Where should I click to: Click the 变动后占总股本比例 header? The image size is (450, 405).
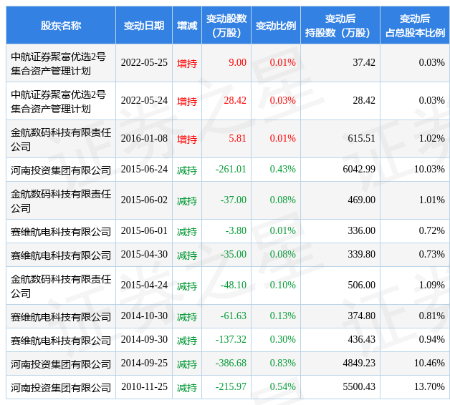(x=415, y=26)
